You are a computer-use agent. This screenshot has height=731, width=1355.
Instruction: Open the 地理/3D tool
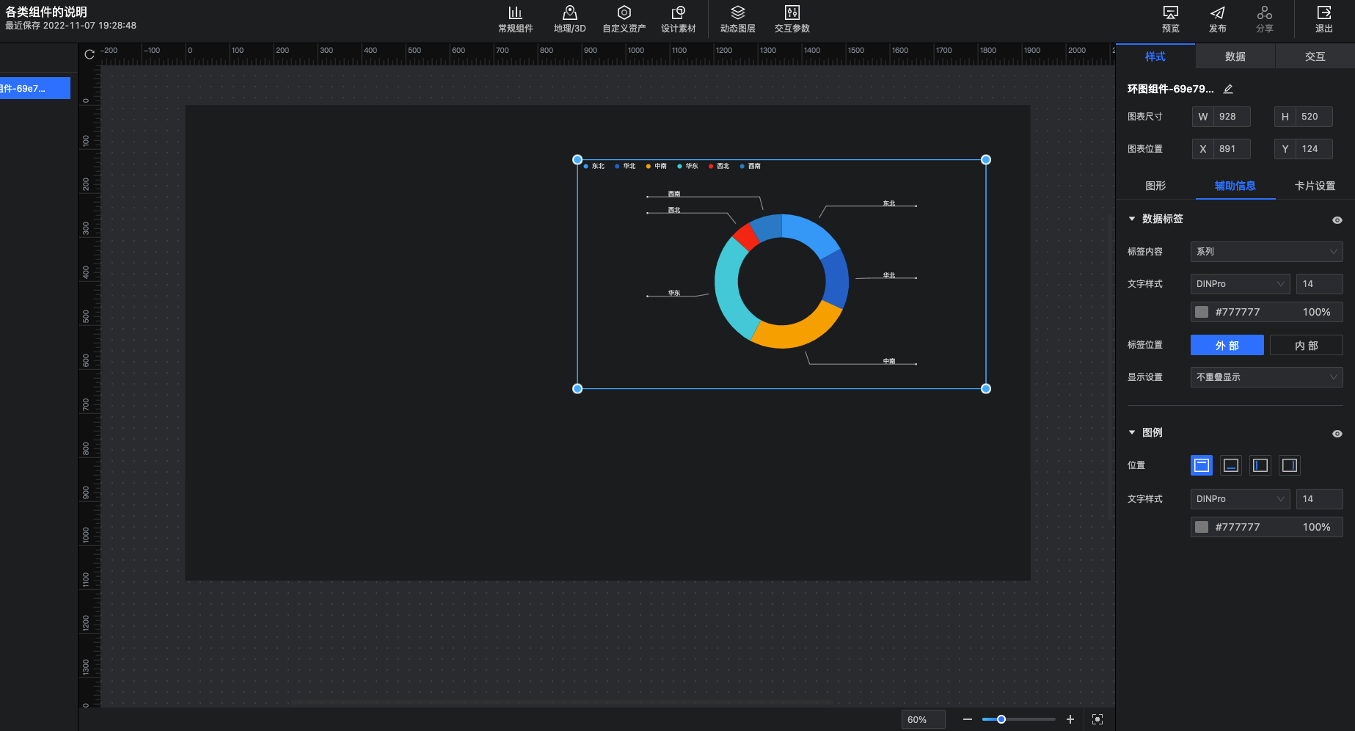pyautogui.click(x=569, y=20)
